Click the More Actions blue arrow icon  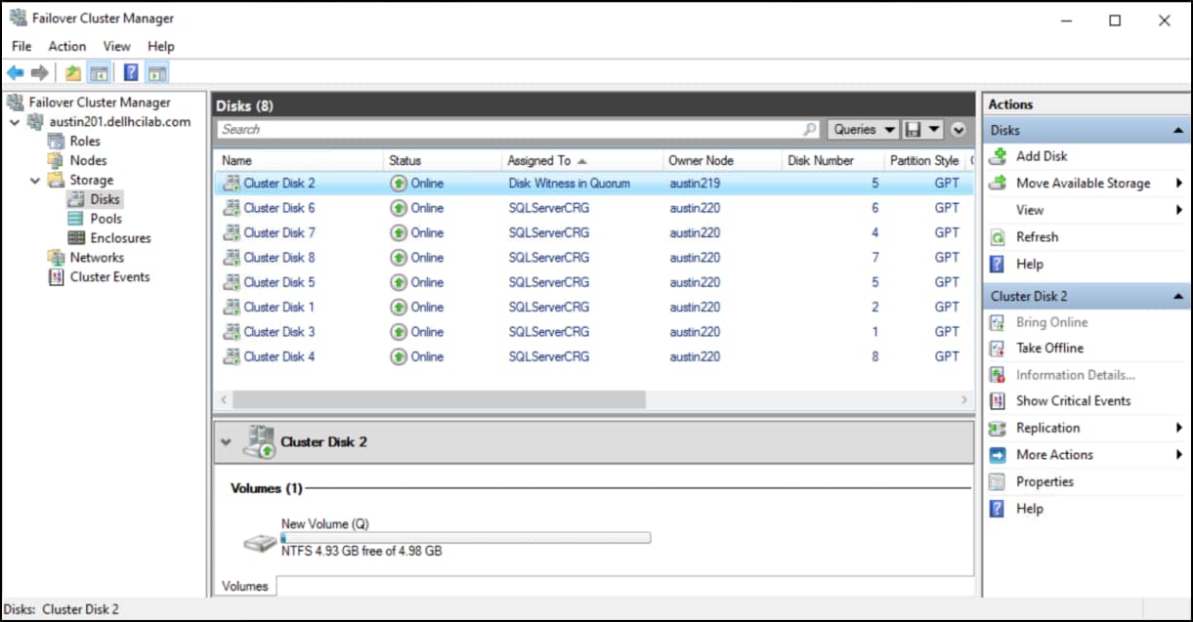click(x=998, y=455)
